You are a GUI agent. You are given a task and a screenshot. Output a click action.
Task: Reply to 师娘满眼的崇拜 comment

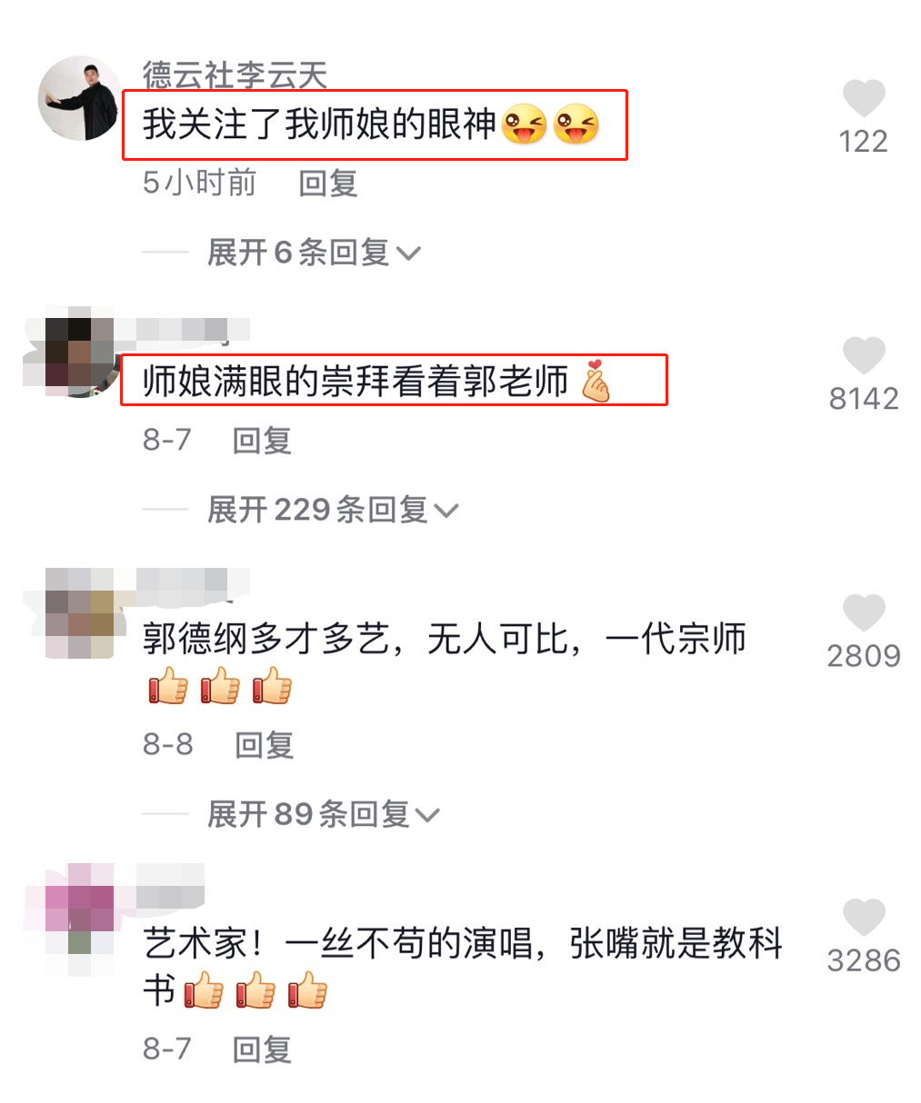coord(262,440)
